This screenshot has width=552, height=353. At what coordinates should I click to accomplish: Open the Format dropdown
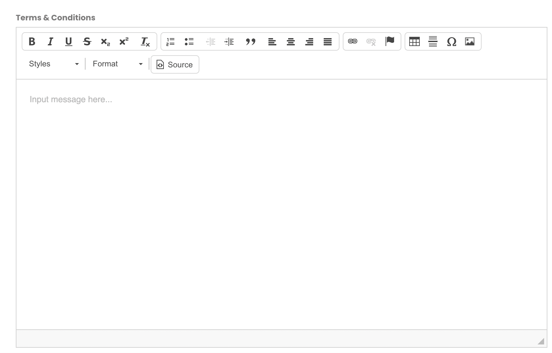point(117,64)
